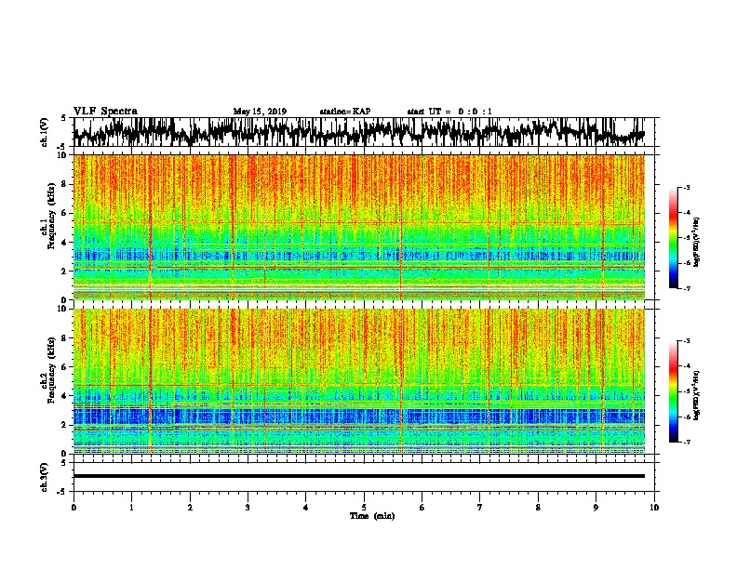737x569 pixels.
Task: Click the ch.1 "Frequency (kHz)" axis label
Action: (51, 218)
